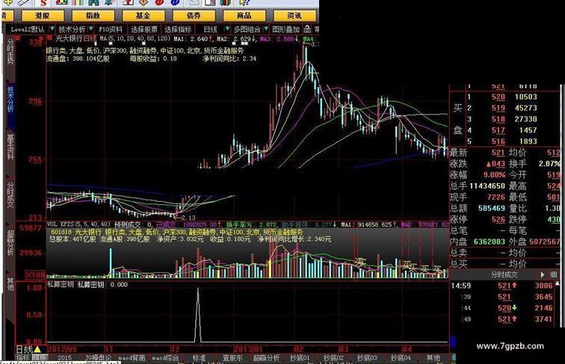
Task: Click the yellow triangle beside 日线
Action: [38, 349]
